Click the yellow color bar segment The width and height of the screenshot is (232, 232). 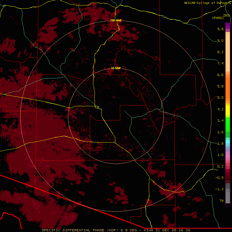[228, 110]
